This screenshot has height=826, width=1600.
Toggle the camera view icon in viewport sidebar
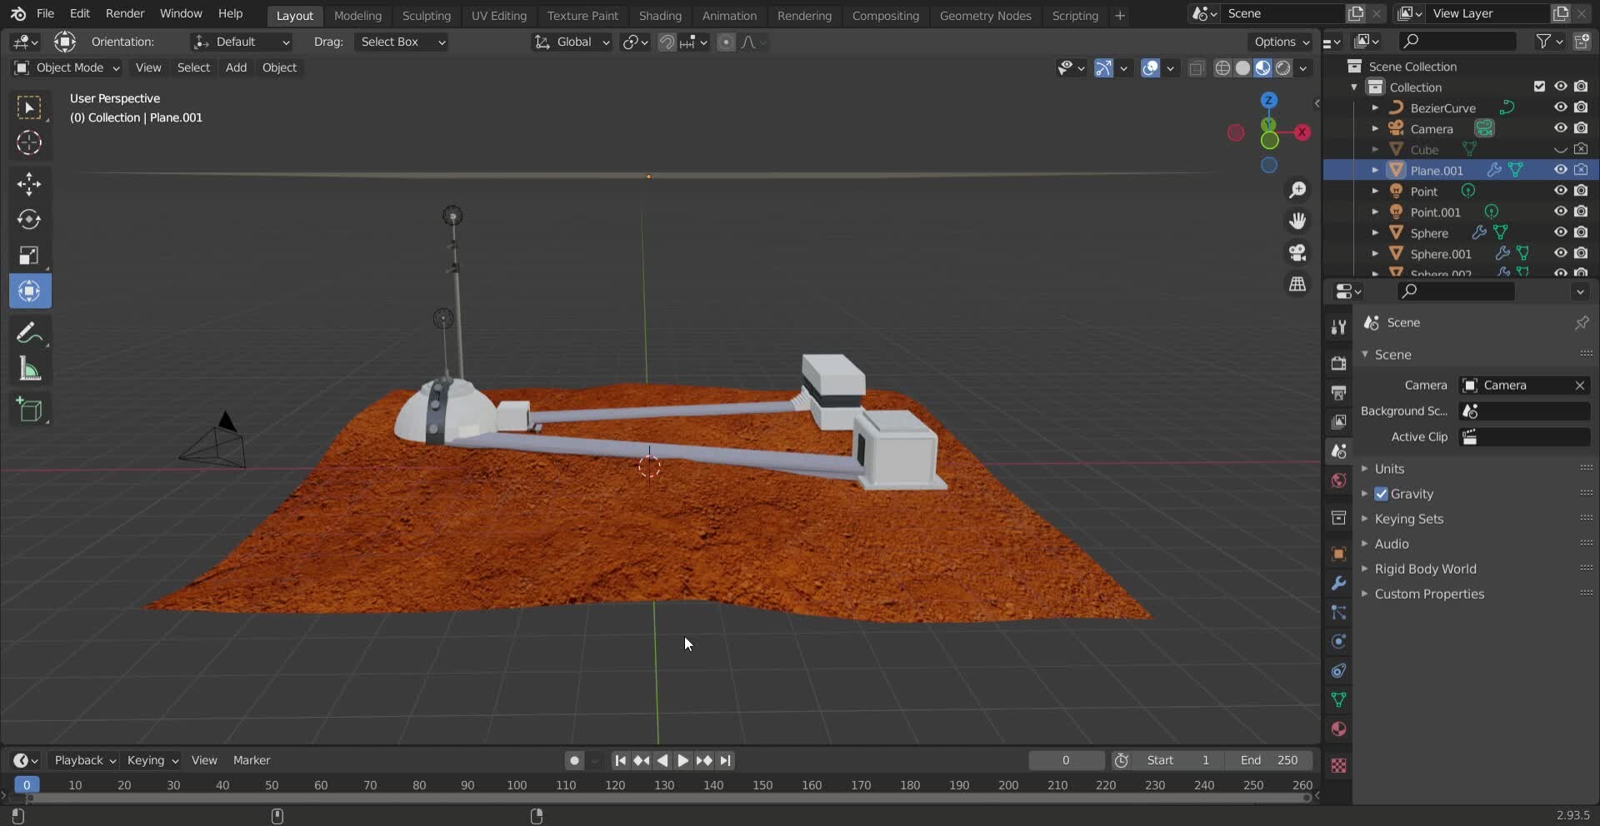click(x=1297, y=252)
